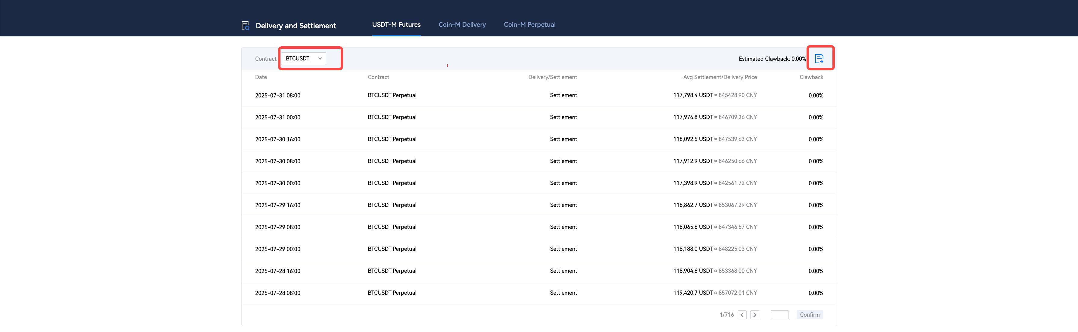The width and height of the screenshot is (1078, 332).
Task: Click the Delivery and Settlement title
Action: pos(296,26)
